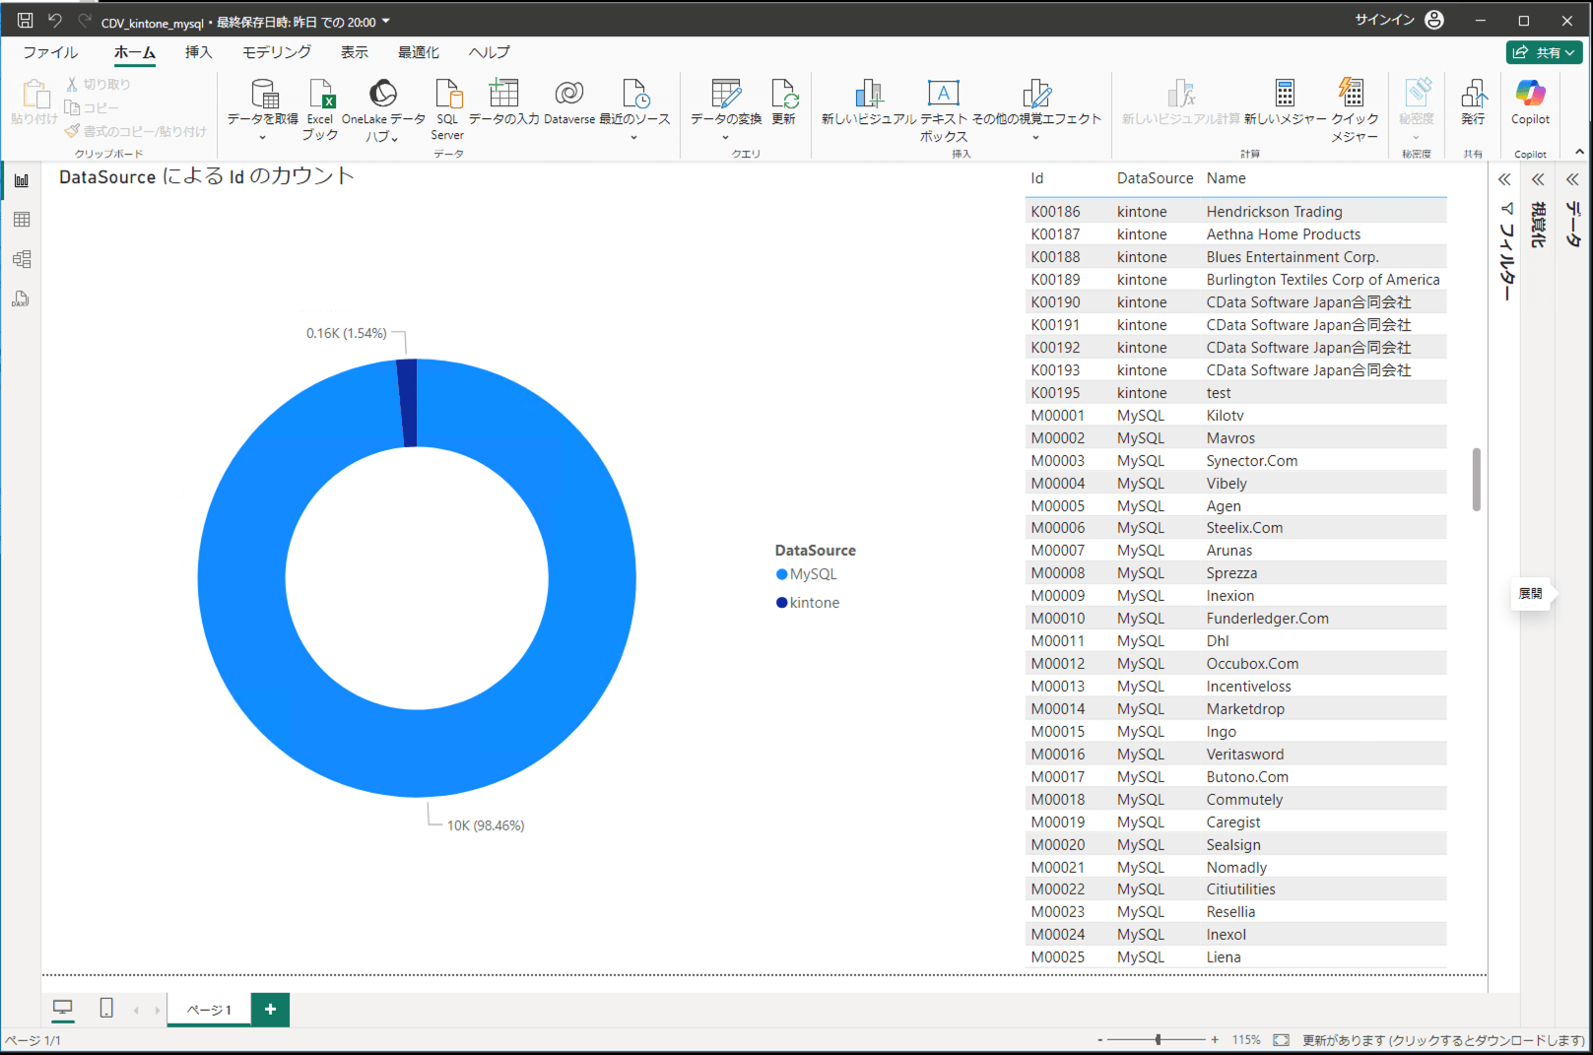This screenshot has width=1593, height=1055.
Task: Expand the データを取得 dropdown arrow
Action: pos(263,138)
